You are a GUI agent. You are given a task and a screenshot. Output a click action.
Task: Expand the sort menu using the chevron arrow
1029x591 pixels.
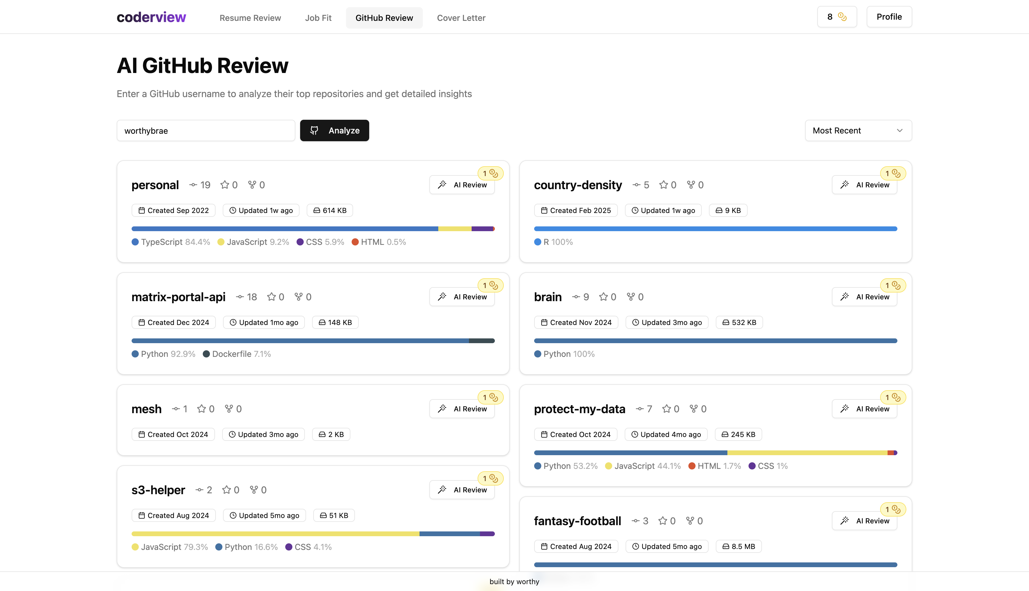tap(899, 130)
